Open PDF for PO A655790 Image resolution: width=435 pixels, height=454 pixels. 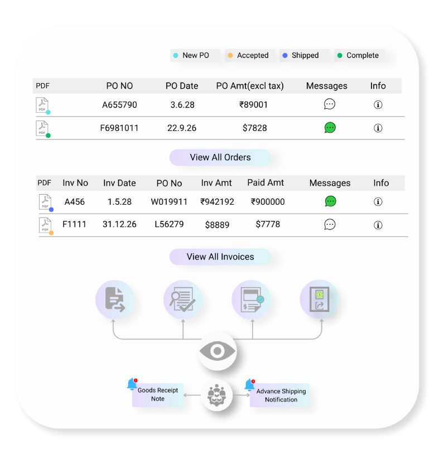click(42, 105)
